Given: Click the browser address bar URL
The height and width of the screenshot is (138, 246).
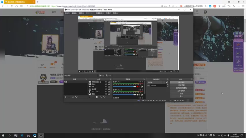Looking at the screenshot, I should [73, 6].
